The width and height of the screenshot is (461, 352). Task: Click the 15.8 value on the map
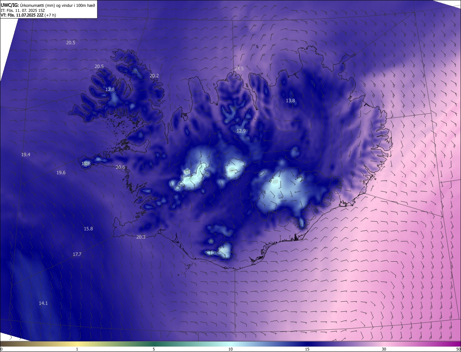click(x=88, y=229)
